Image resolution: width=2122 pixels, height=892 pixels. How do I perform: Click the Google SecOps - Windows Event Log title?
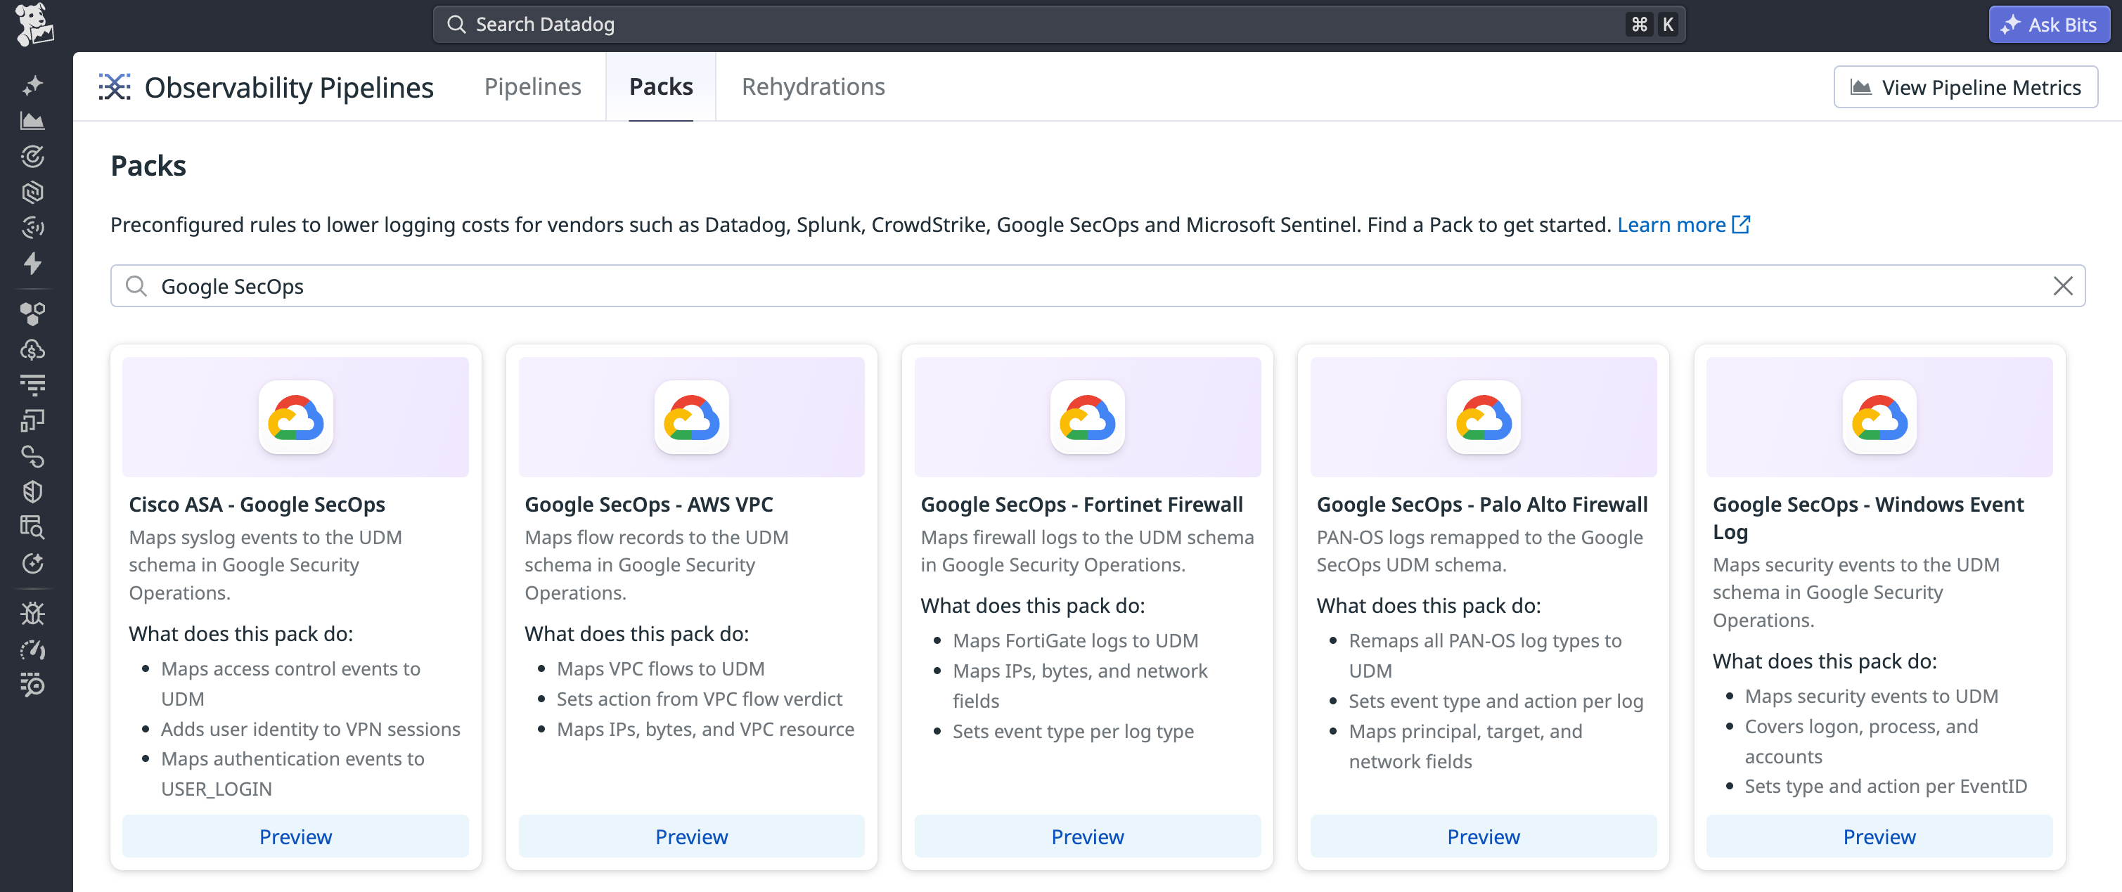1868,518
